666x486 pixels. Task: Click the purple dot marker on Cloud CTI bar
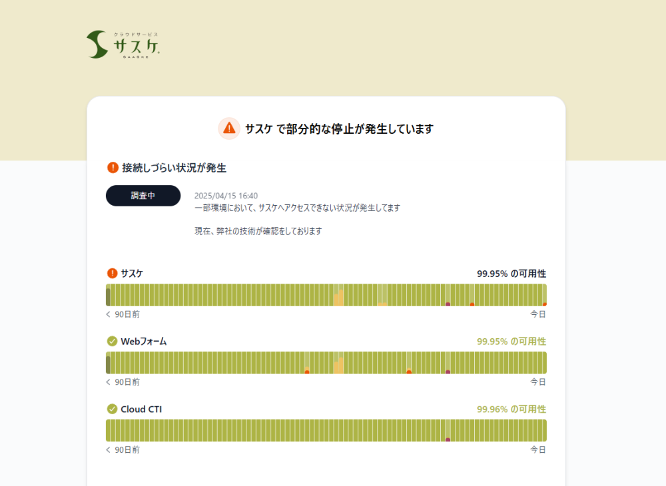click(448, 439)
